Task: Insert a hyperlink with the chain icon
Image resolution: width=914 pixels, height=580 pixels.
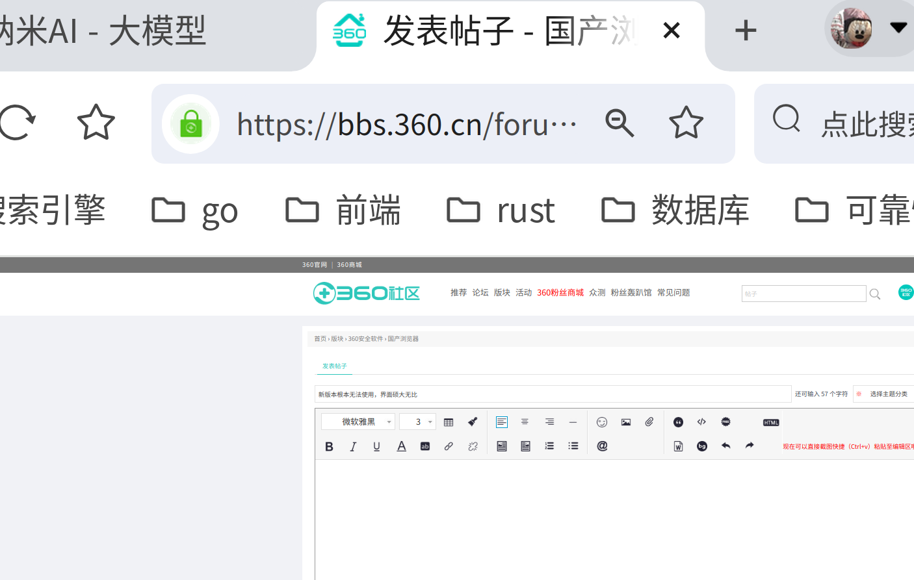Action: click(449, 446)
